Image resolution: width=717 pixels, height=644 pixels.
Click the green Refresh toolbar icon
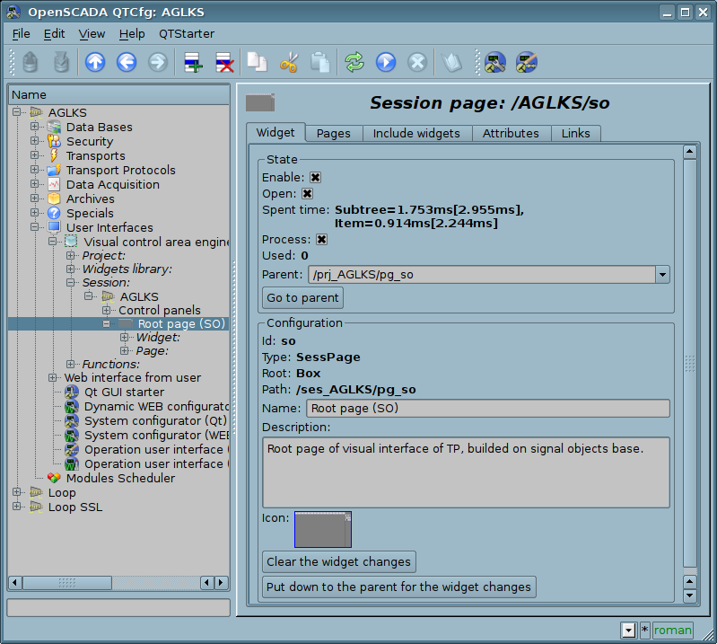pyautogui.click(x=354, y=62)
